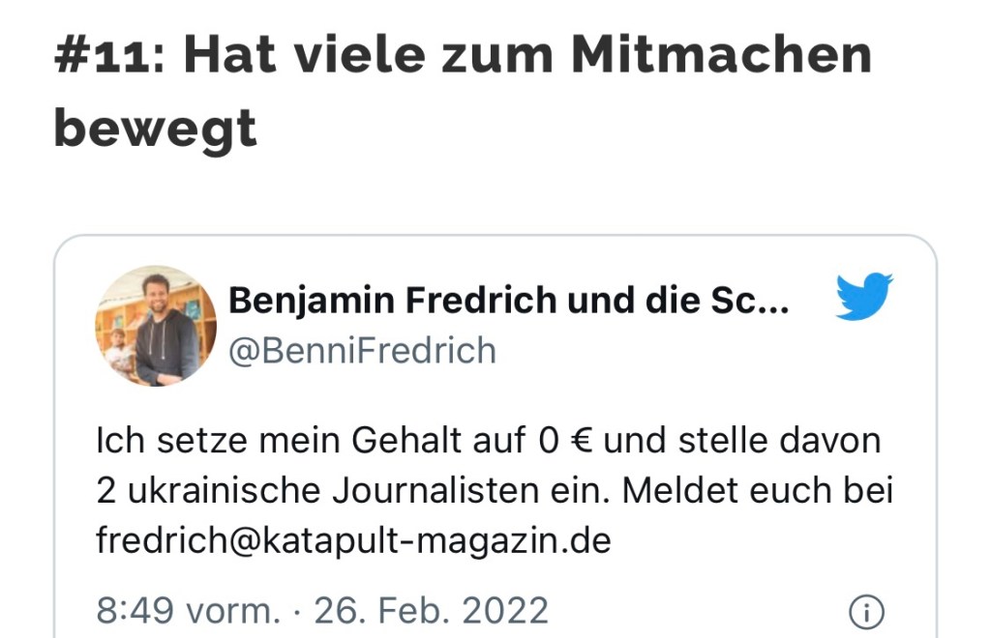Click the word bewegt in the heading
Image resolution: width=991 pixels, height=638 pixels.
tap(155, 127)
